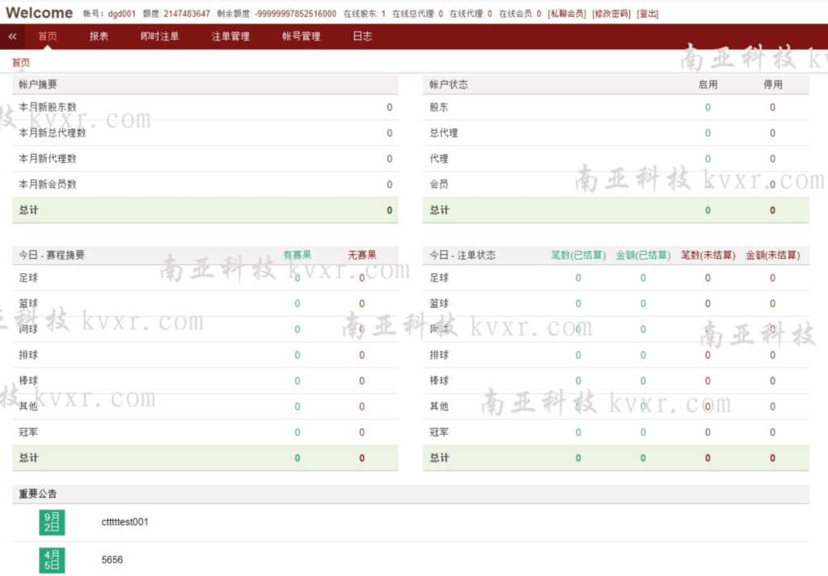
Task: Click 棒球 in the 赛程摘要 table
Action: click(x=28, y=380)
